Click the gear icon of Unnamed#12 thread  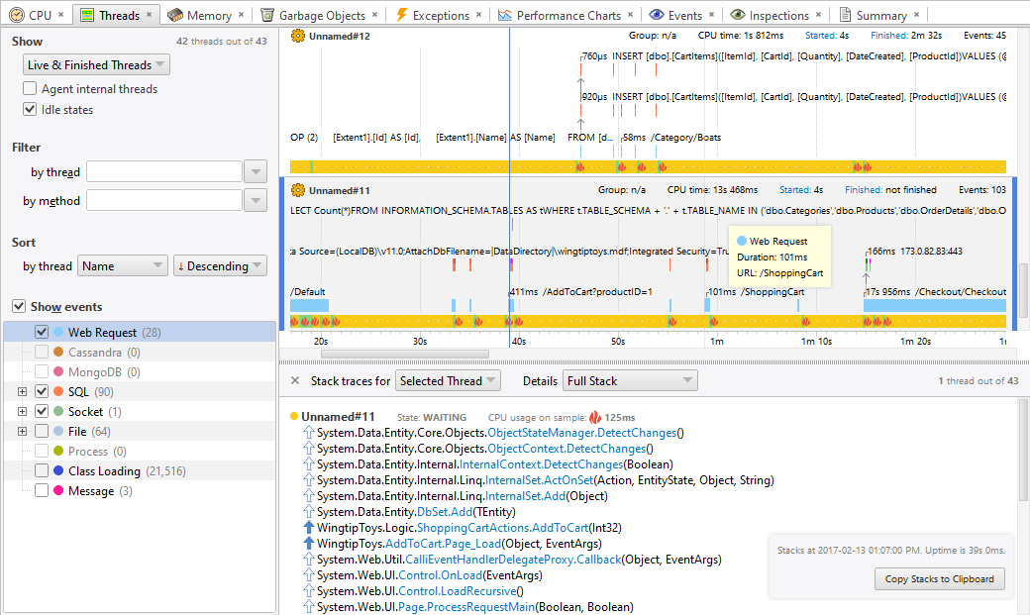[x=297, y=36]
